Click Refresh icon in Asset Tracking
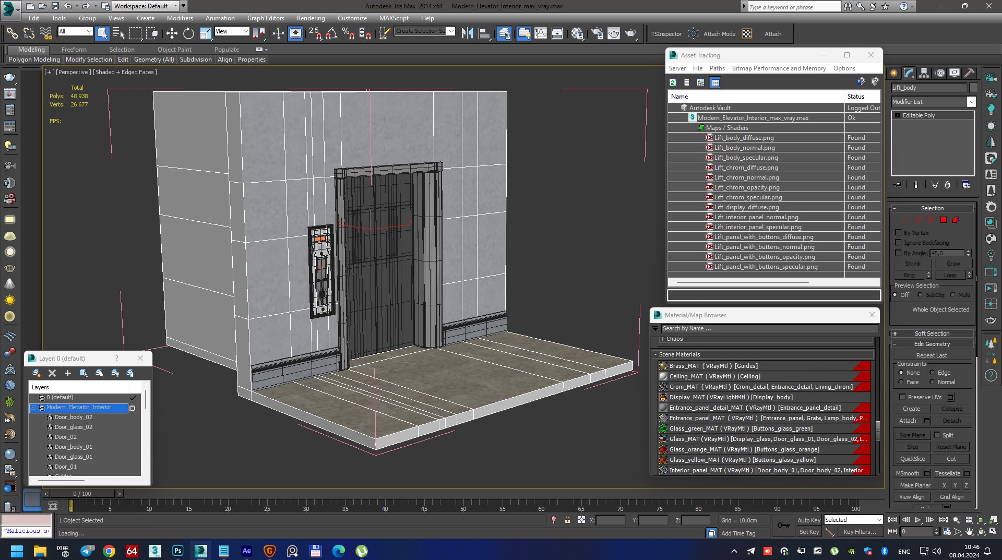The image size is (1002, 560). click(673, 82)
